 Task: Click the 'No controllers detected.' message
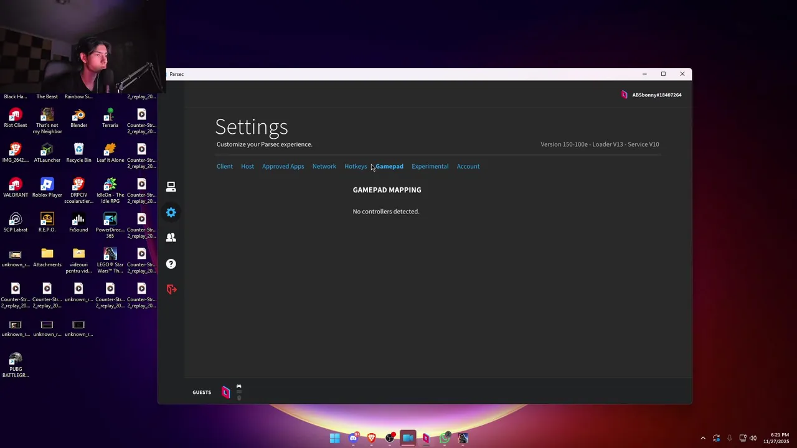pyautogui.click(x=386, y=212)
